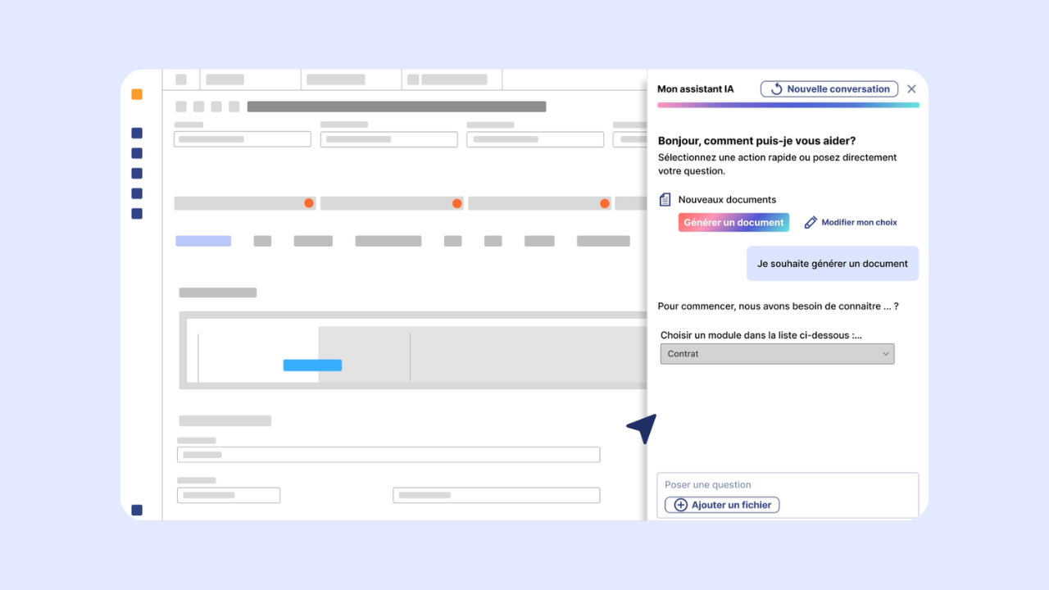Click the Je souhaite générer un document bubble

tap(832, 264)
